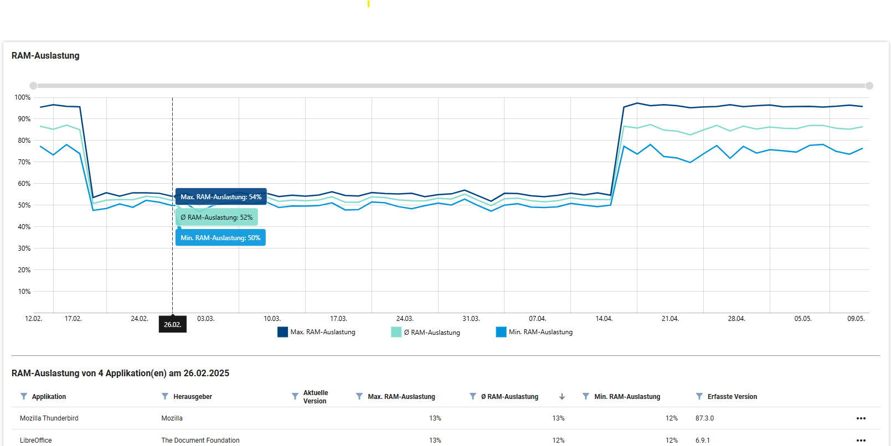The image size is (891, 446).
Task: Click the descending sort arrow icon
Action: (562, 396)
